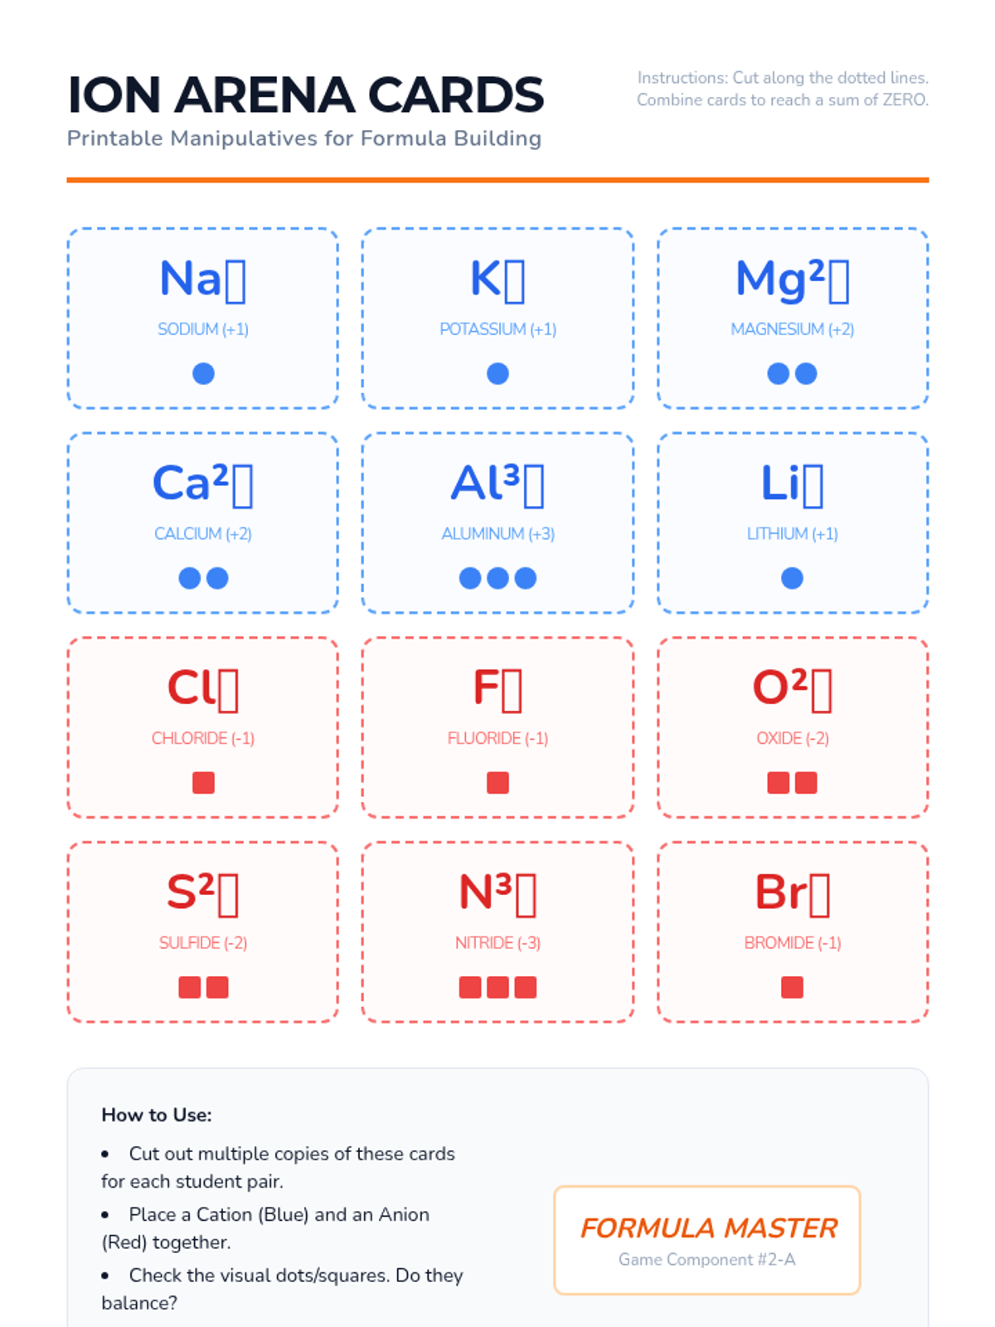The height and width of the screenshot is (1327, 995).
Task: Click the How to Use heading
Action: [x=157, y=1115]
